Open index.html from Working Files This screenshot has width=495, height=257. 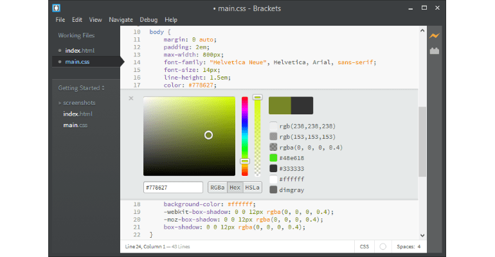80,50
